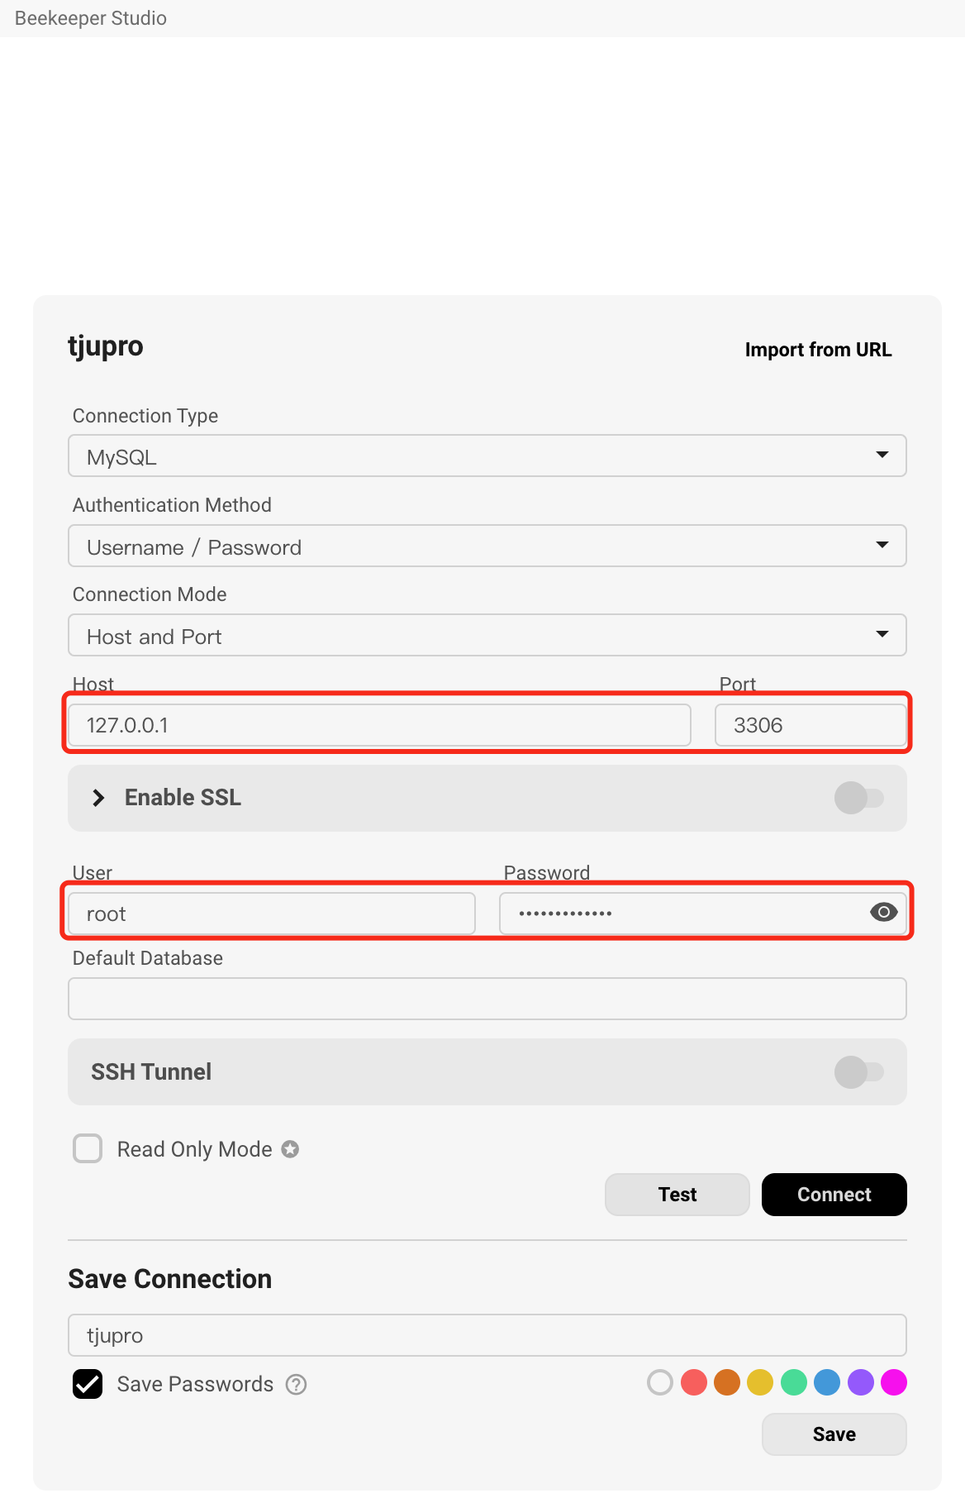The image size is (965, 1503).
Task: Uncheck the Save Passwords checkbox
Action: click(88, 1384)
